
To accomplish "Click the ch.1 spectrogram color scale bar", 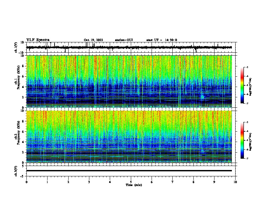I will point(242,85).
